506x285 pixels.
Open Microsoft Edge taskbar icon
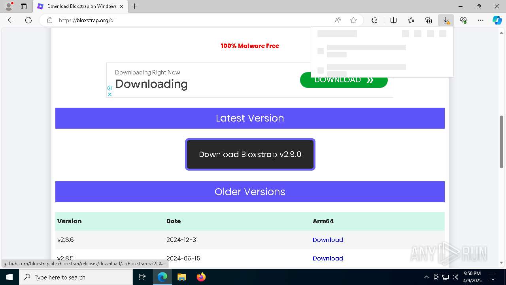coord(162,277)
